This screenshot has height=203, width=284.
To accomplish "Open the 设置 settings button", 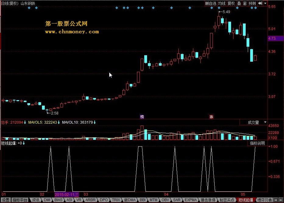I will coord(5,200).
